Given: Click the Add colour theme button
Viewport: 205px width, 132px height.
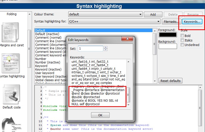Looking at the screenshot, I should [x=153, y=14].
